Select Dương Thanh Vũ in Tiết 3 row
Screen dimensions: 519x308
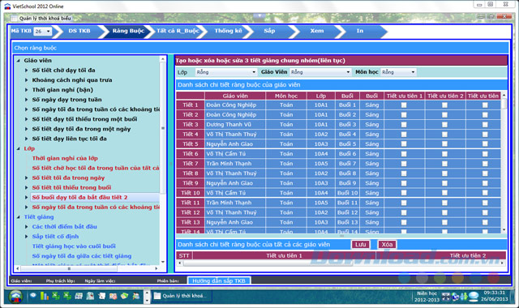point(235,124)
